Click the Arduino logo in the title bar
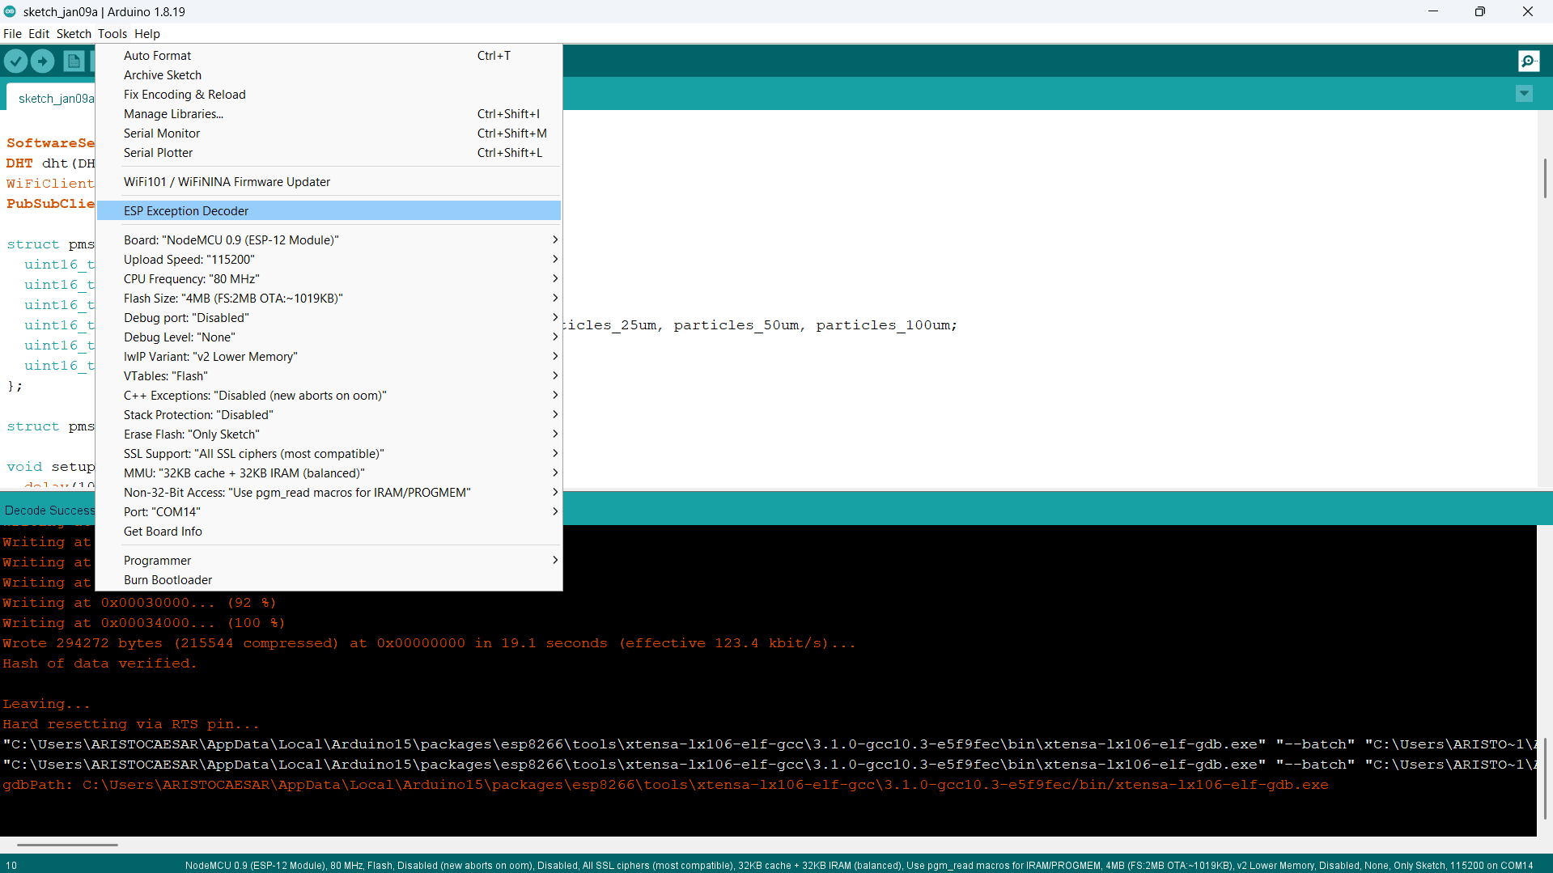The width and height of the screenshot is (1553, 873). click(x=10, y=11)
